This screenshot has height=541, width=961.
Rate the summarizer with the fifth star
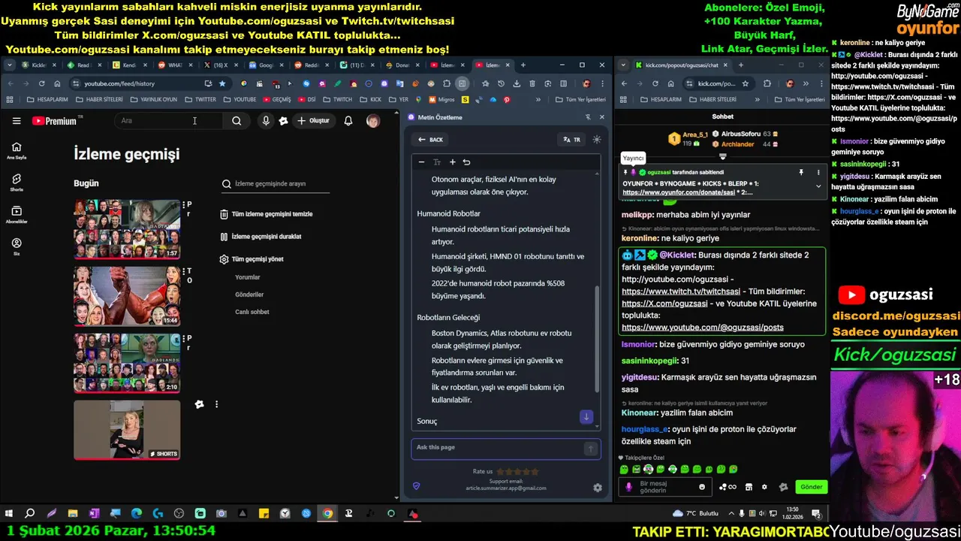535,472
